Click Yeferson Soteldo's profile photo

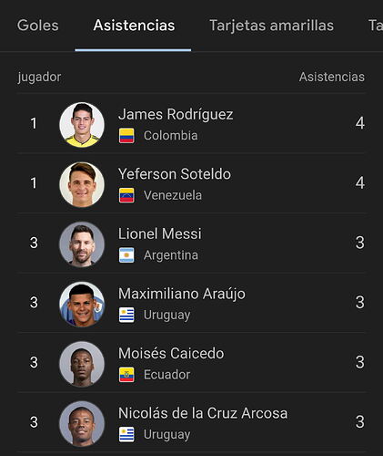82,184
